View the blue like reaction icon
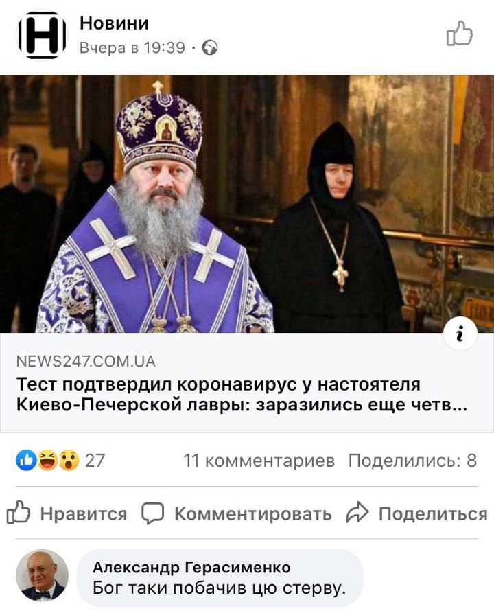The image size is (494, 613). 27,460
